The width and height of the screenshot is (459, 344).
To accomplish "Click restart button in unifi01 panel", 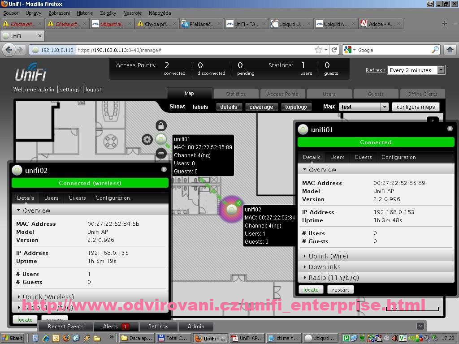I will pos(341,290).
